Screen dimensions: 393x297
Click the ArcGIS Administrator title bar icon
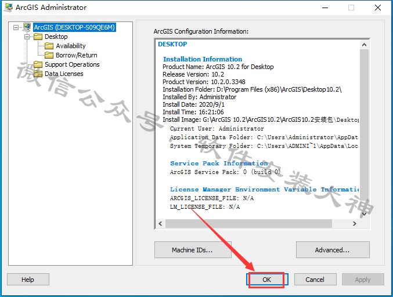tap(8, 8)
